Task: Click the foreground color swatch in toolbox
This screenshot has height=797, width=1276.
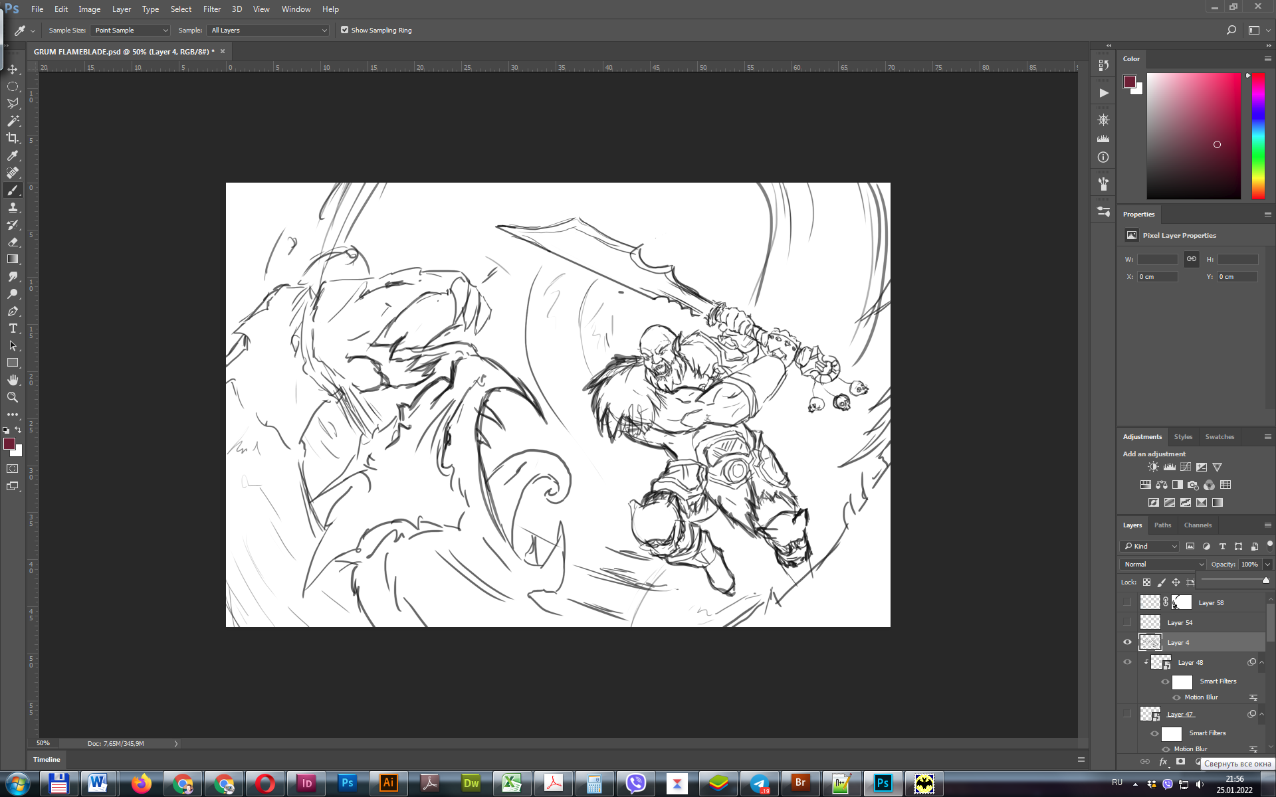Action: click(x=9, y=444)
